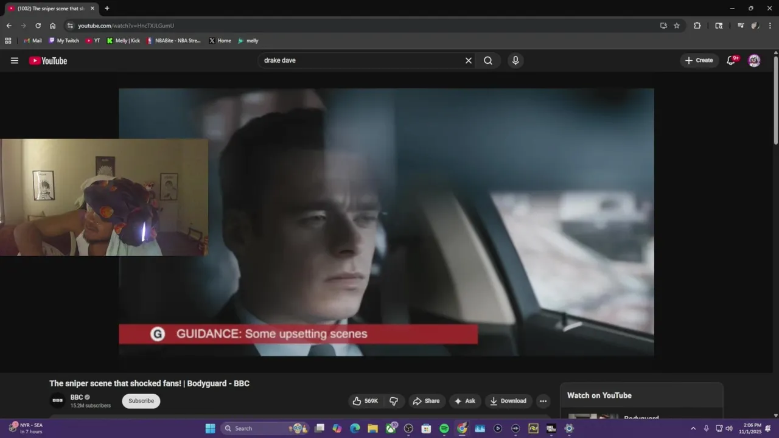Open a new browser tab
Screen dimensions: 779x438
[107, 9]
